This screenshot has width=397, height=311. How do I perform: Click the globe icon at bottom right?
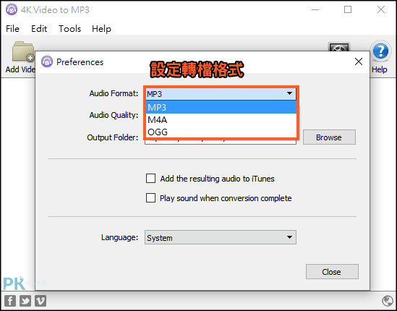388,301
